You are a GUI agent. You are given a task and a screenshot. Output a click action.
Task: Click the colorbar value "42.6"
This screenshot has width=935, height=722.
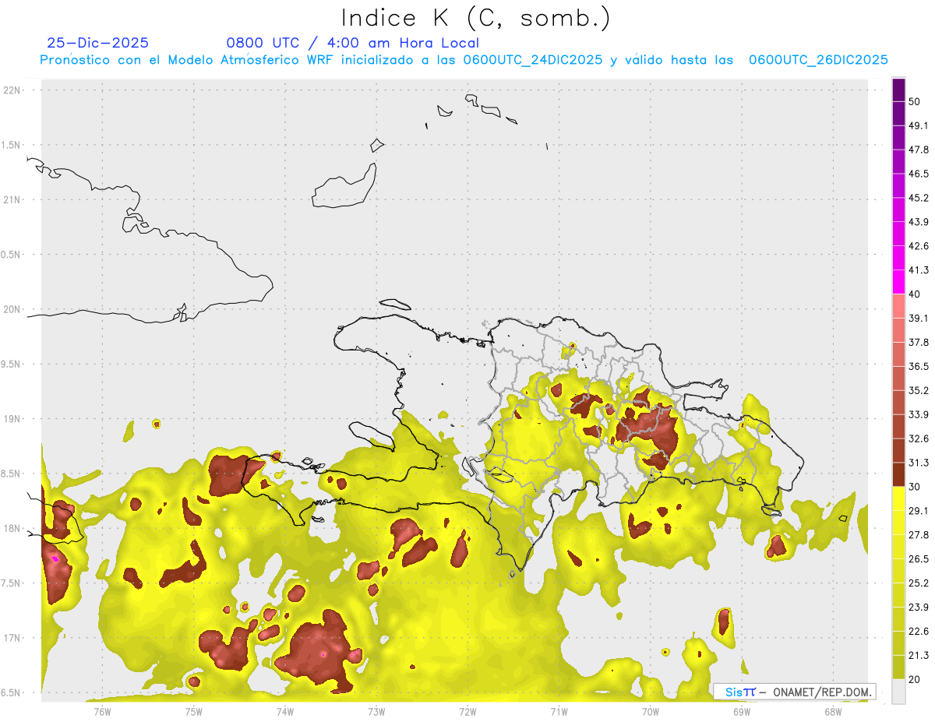pos(919,246)
